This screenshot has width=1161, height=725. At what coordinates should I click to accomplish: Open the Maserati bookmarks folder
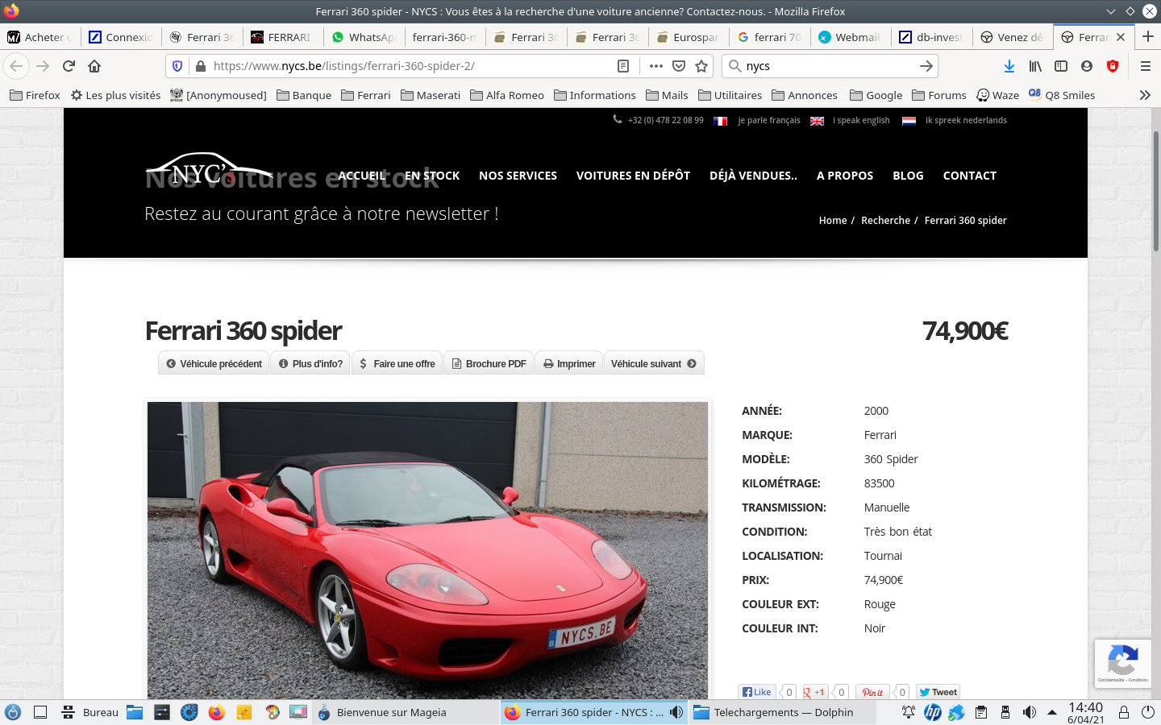pyautogui.click(x=431, y=95)
